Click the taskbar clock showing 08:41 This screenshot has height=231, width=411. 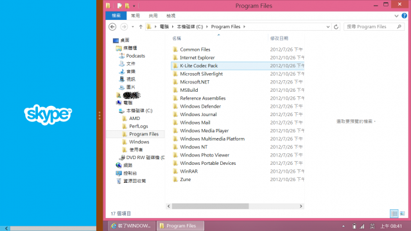(391, 226)
